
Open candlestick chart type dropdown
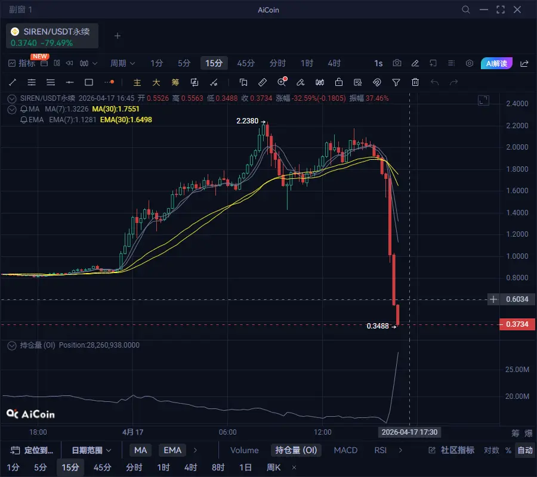88,63
